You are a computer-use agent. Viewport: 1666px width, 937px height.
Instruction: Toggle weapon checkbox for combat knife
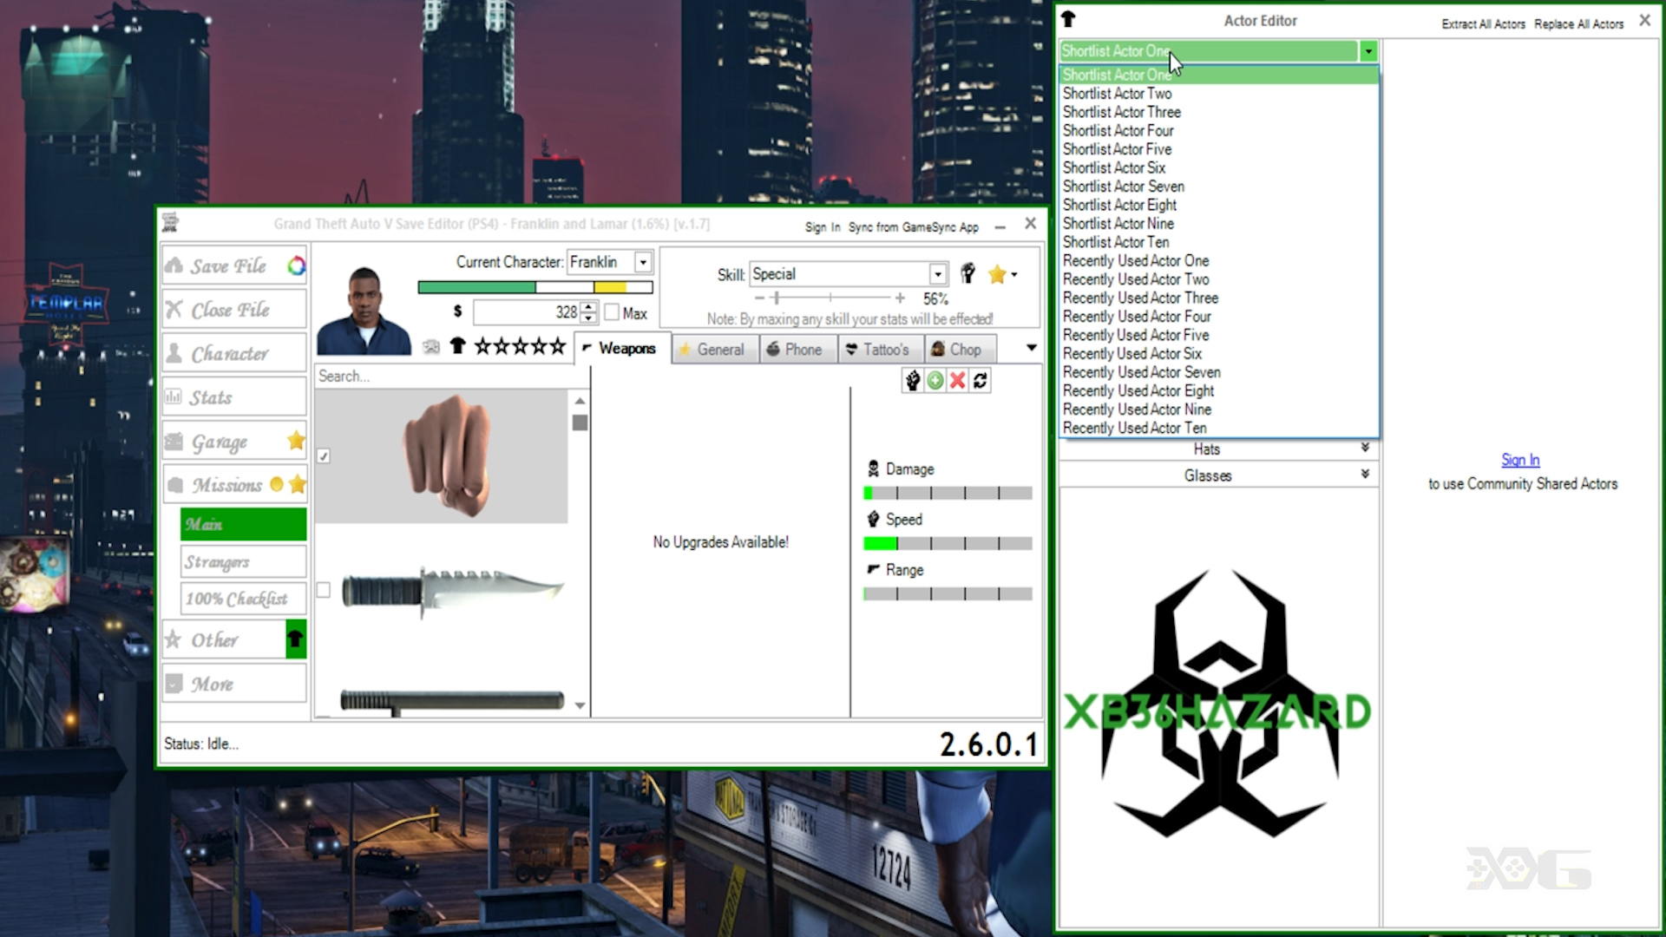(324, 590)
